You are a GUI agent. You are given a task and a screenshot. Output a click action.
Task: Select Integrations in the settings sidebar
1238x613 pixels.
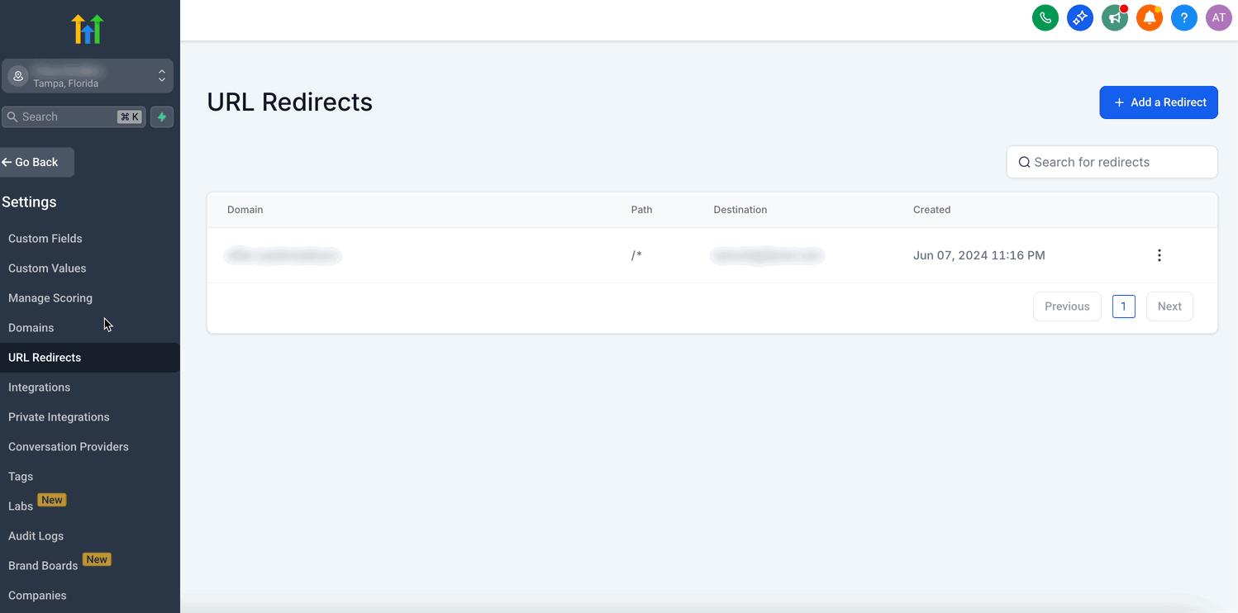pyautogui.click(x=40, y=387)
